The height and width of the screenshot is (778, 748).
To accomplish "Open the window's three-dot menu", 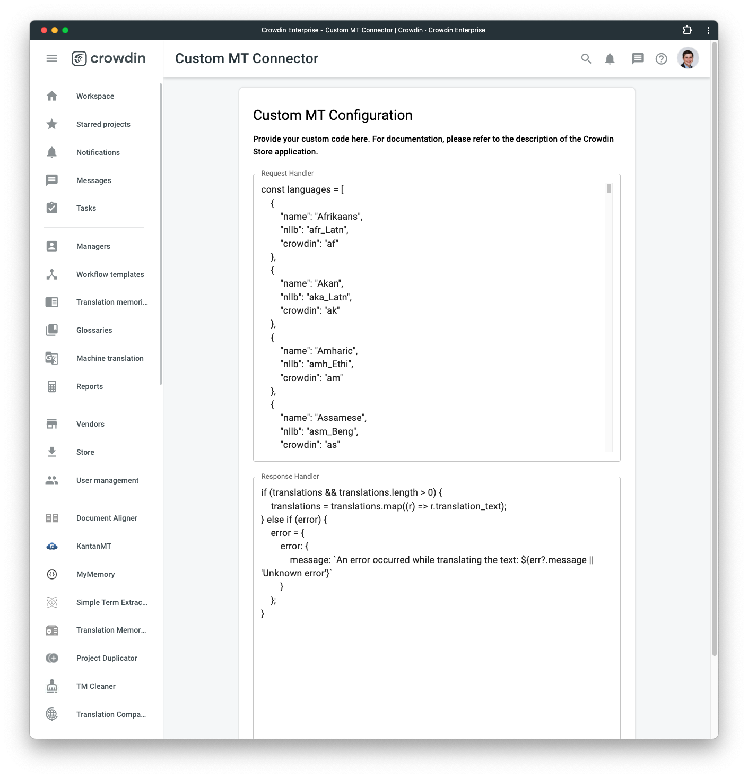I will click(708, 30).
